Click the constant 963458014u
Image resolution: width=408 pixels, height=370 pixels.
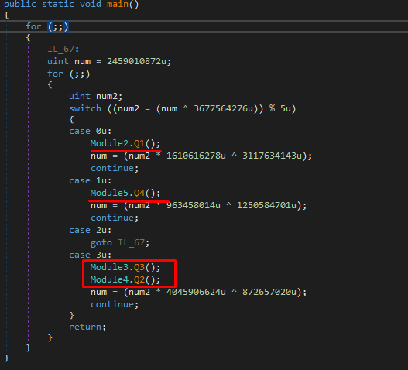[194, 206]
